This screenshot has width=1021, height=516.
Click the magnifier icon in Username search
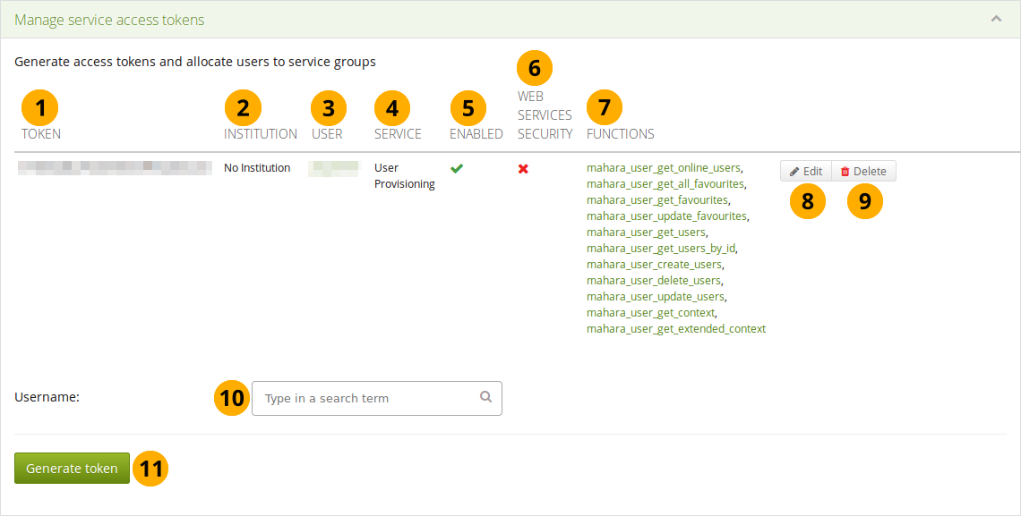point(485,398)
